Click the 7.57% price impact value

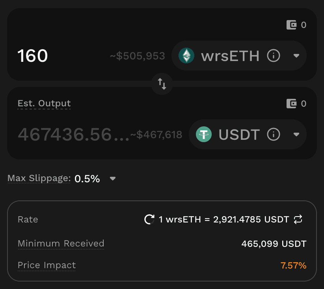point(293,265)
